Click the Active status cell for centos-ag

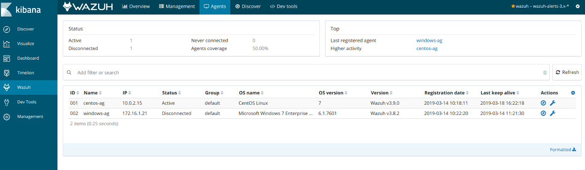[x=168, y=103]
